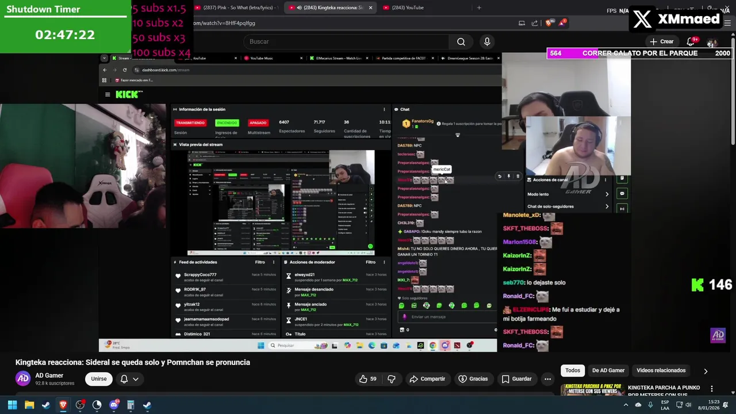Click the video title Kingteka reacciona
Viewport: 736px width, 414px height.
(133, 362)
